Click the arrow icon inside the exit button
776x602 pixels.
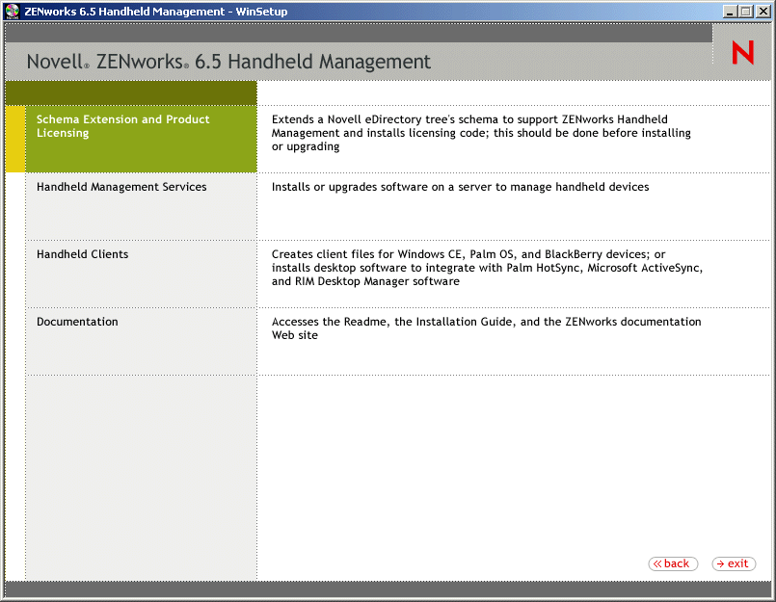[721, 563]
